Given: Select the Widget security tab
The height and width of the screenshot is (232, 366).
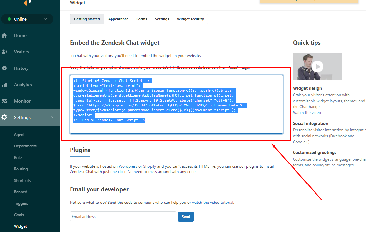Looking at the screenshot, I should (190, 19).
